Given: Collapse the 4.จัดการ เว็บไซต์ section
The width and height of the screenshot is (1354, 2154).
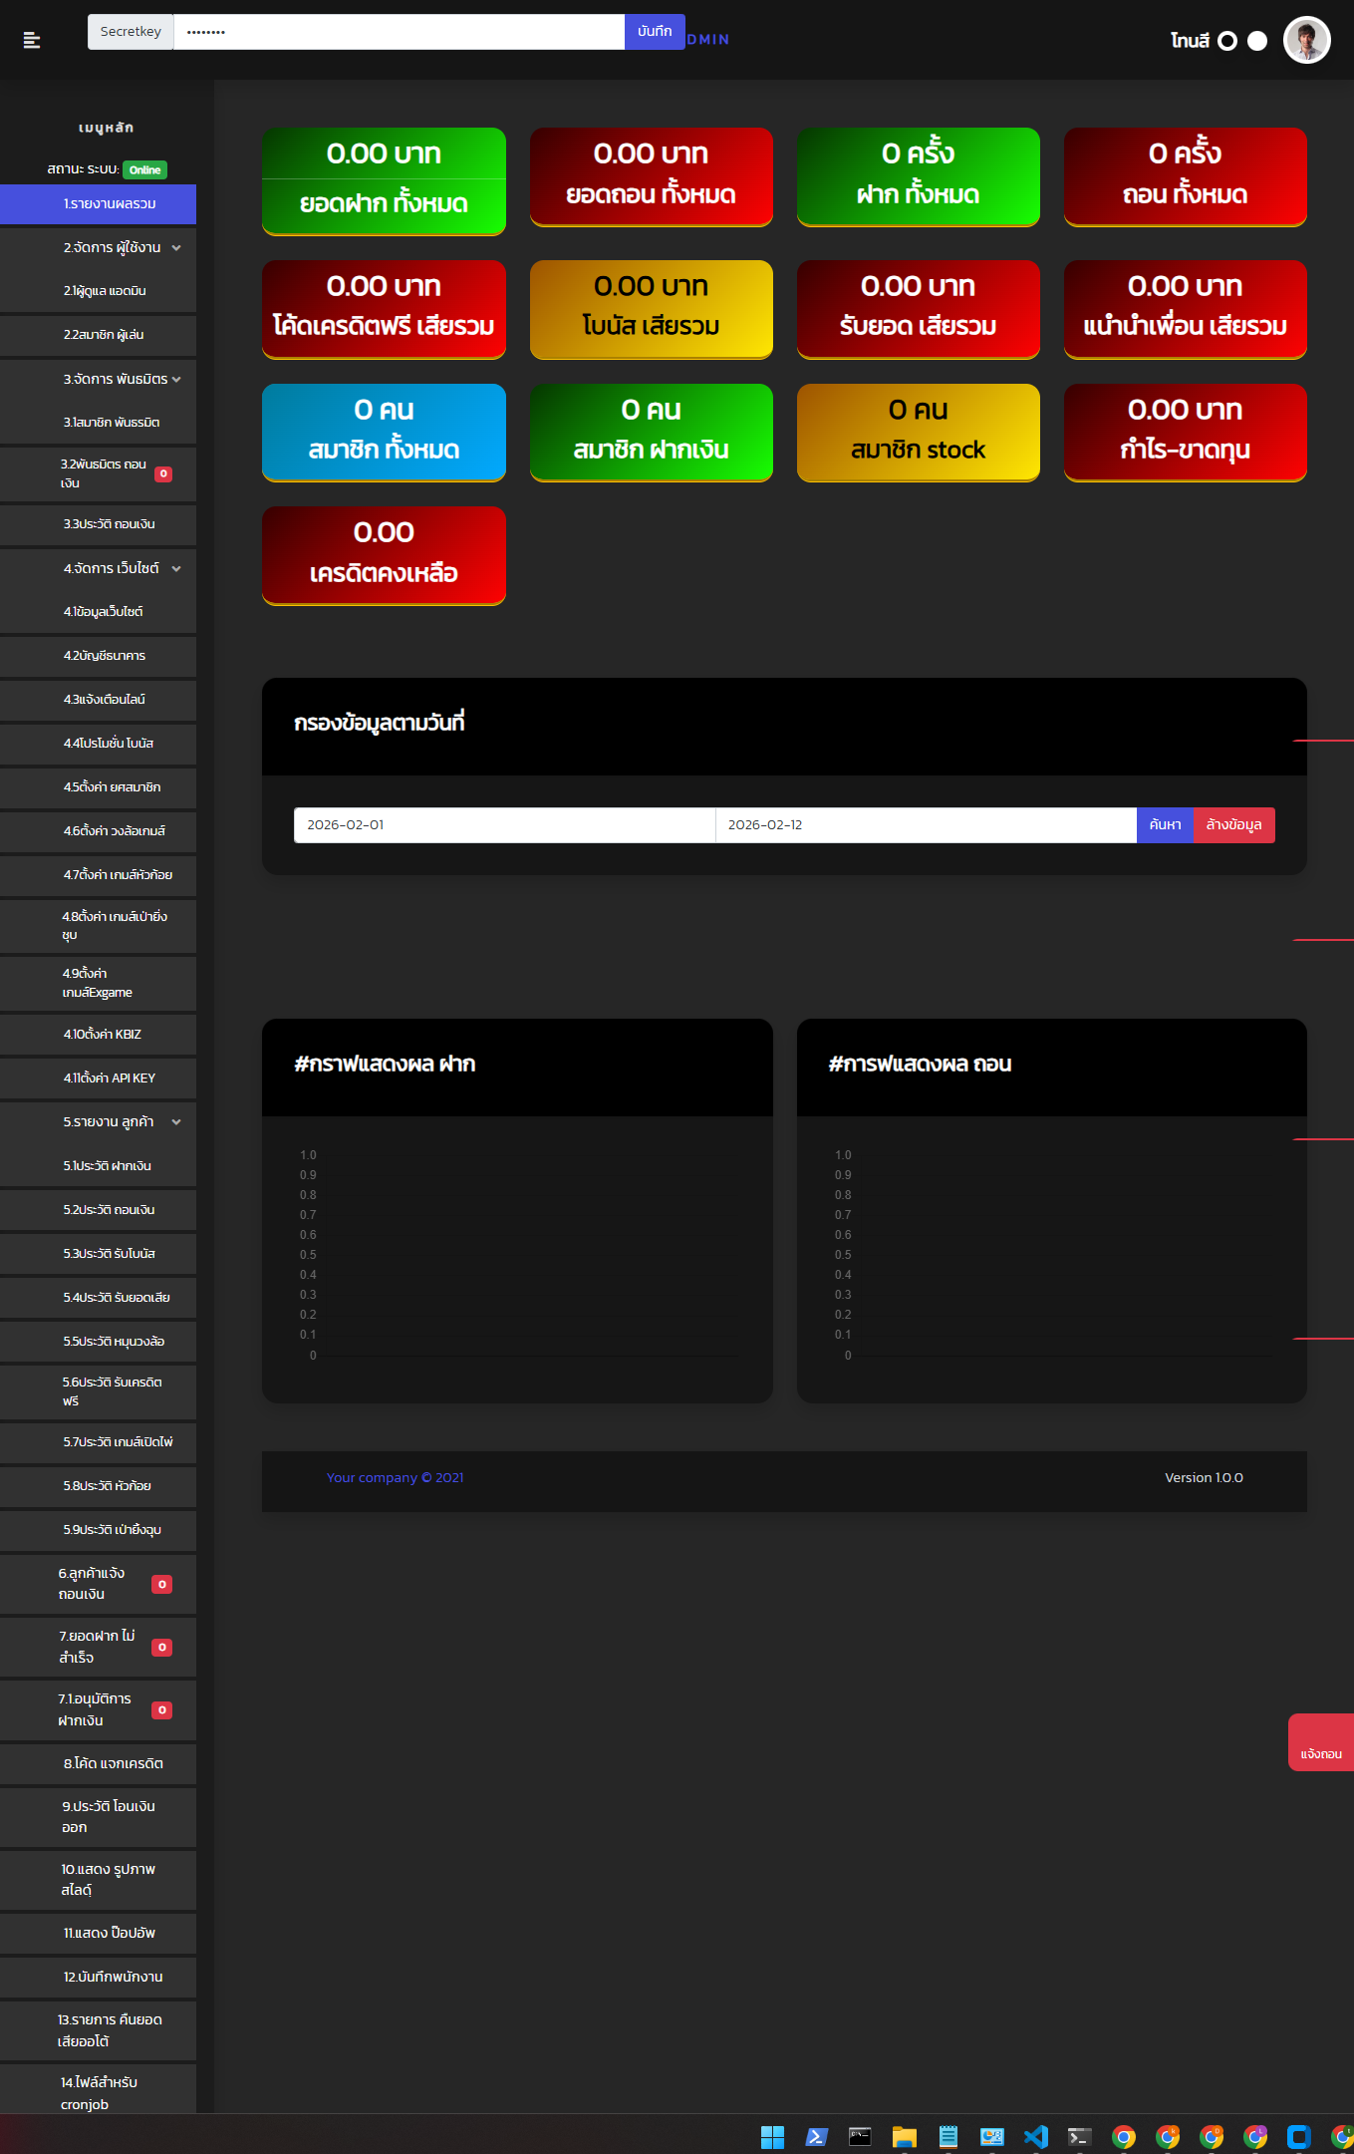Looking at the screenshot, I should (x=176, y=569).
